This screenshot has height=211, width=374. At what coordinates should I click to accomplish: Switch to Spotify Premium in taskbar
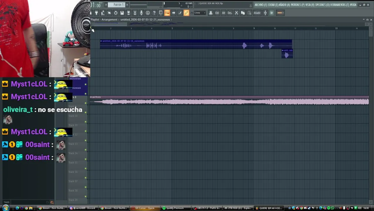pos(175,208)
